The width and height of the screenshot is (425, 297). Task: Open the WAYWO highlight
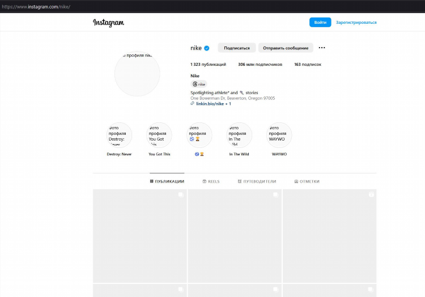coord(279,135)
